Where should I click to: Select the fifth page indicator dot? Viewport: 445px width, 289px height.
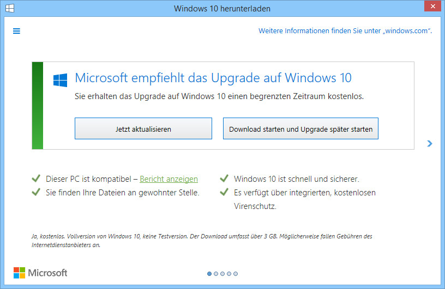[x=236, y=274]
